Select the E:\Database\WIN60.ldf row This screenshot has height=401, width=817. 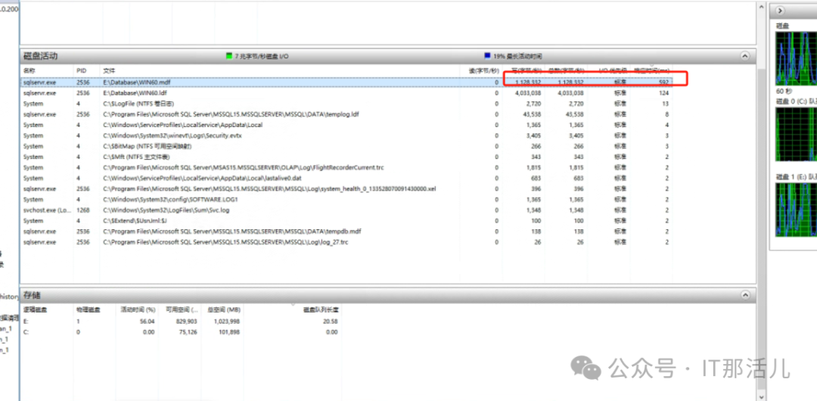point(347,93)
